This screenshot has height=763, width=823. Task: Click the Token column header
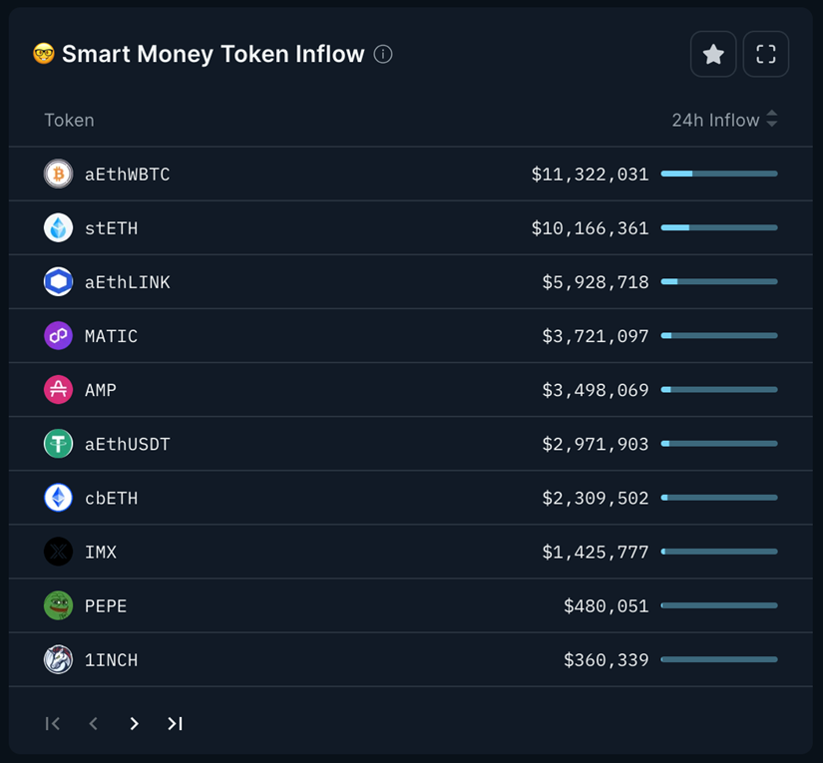tap(69, 120)
